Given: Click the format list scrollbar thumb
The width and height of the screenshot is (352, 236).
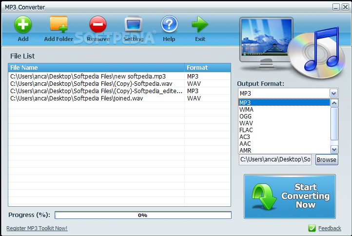Looking at the screenshot, I should coord(334,124).
